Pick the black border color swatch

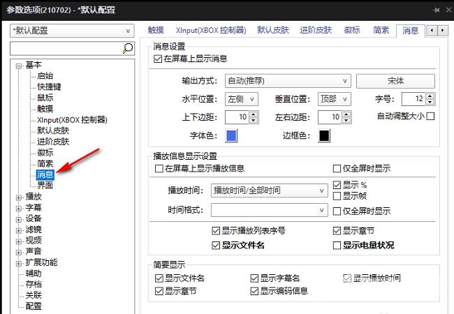click(324, 135)
